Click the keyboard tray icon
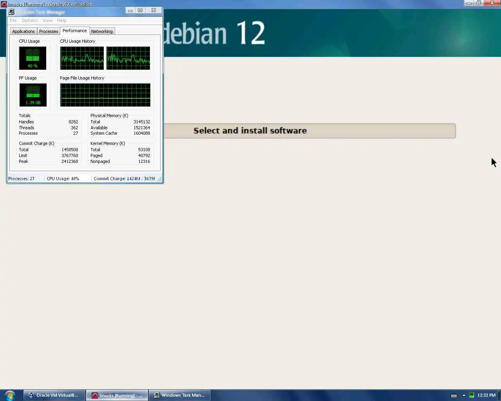501x401 pixels. (x=454, y=395)
